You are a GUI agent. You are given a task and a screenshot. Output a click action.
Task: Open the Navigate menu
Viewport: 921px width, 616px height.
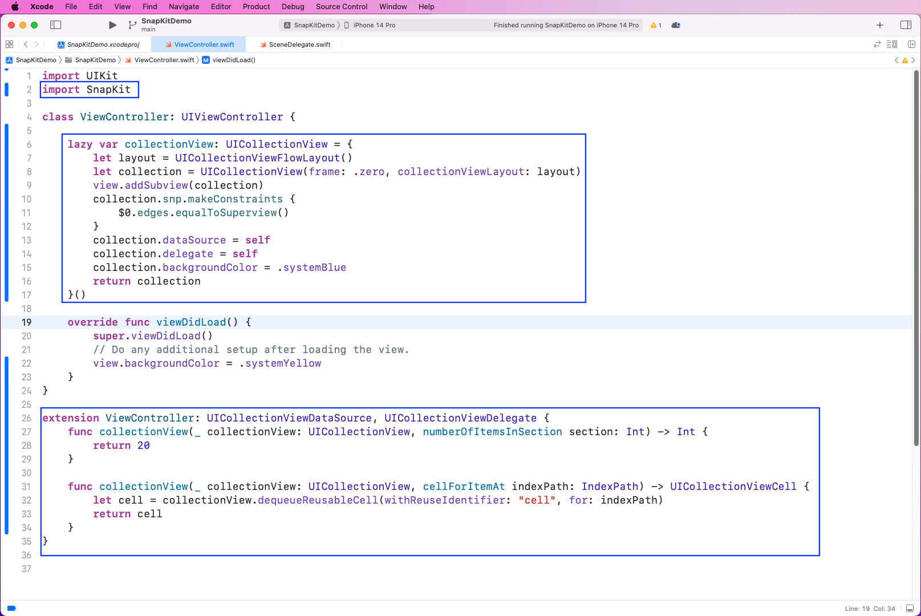coord(184,6)
